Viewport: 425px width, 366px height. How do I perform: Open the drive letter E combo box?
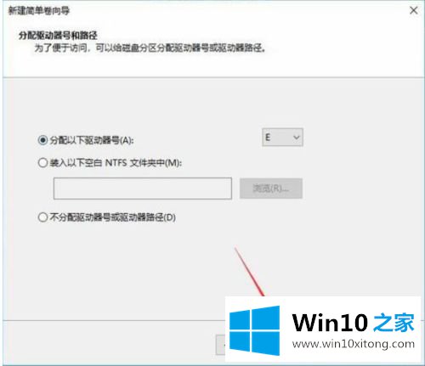(x=282, y=138)
